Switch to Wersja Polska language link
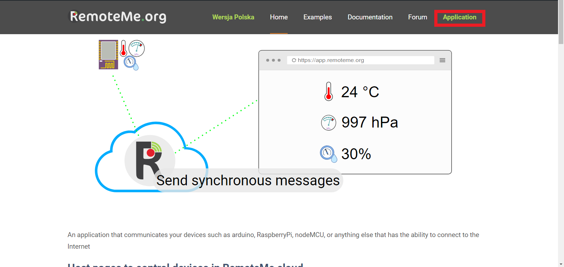Viewport: 564px width, 267px height. click(x=233, y=17)
